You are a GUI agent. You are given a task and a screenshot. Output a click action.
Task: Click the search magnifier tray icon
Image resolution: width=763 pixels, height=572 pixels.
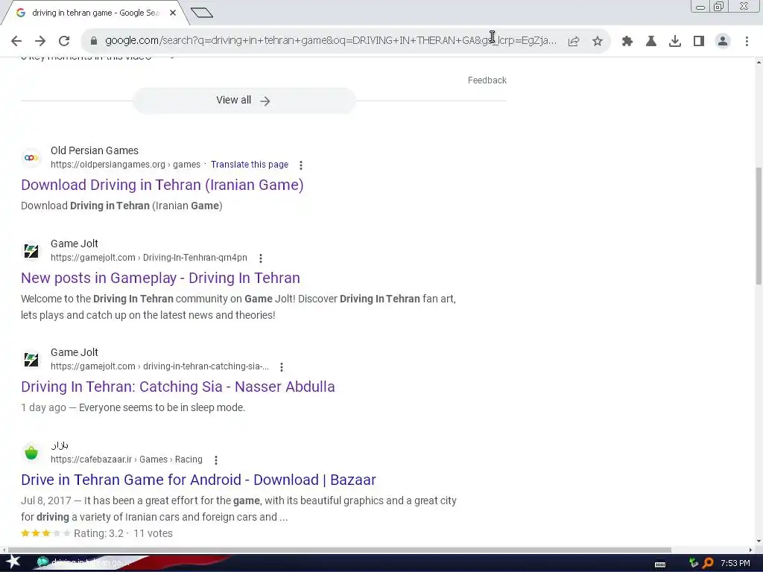point(708,563)
